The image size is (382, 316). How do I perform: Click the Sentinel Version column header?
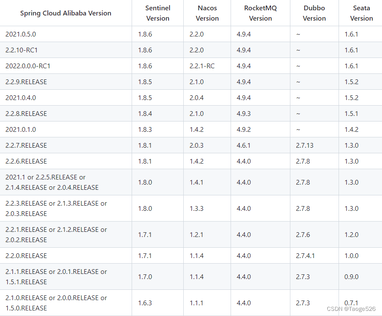tap(157, 13)
